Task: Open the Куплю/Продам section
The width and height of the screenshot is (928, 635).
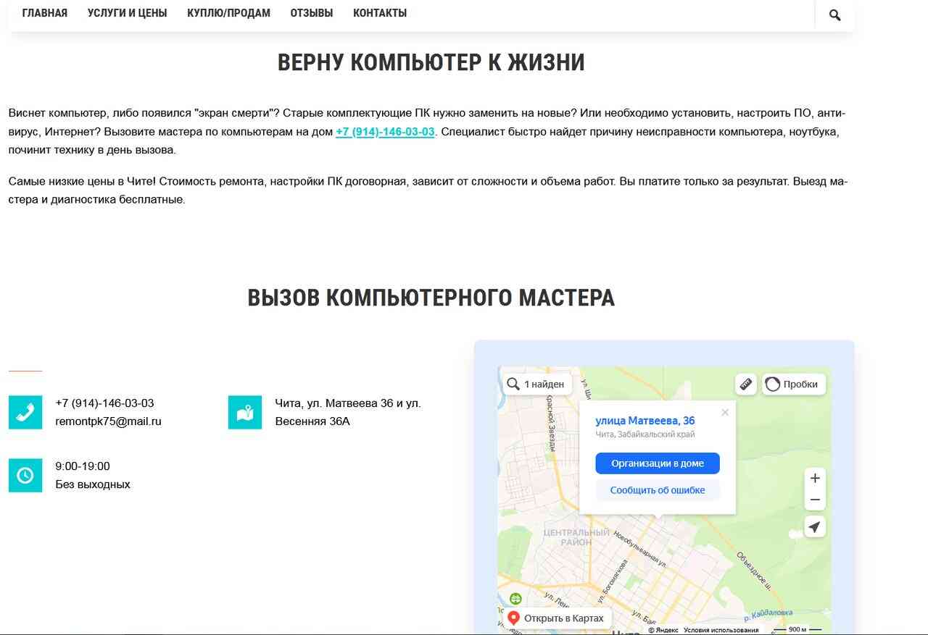Action: (x=228, y=13)
